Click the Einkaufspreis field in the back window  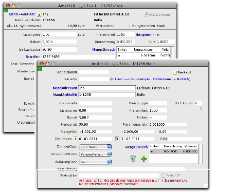(x=59, y=49)
